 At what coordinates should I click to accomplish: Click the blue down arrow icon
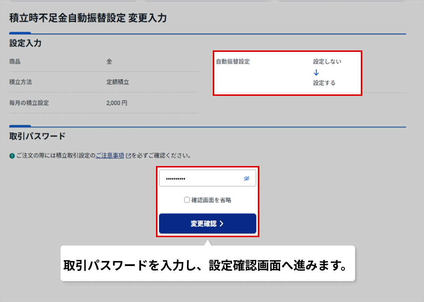[316, 72]
